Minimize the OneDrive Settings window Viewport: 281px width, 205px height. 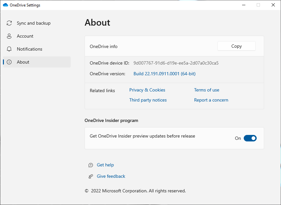tap(243, 5)
